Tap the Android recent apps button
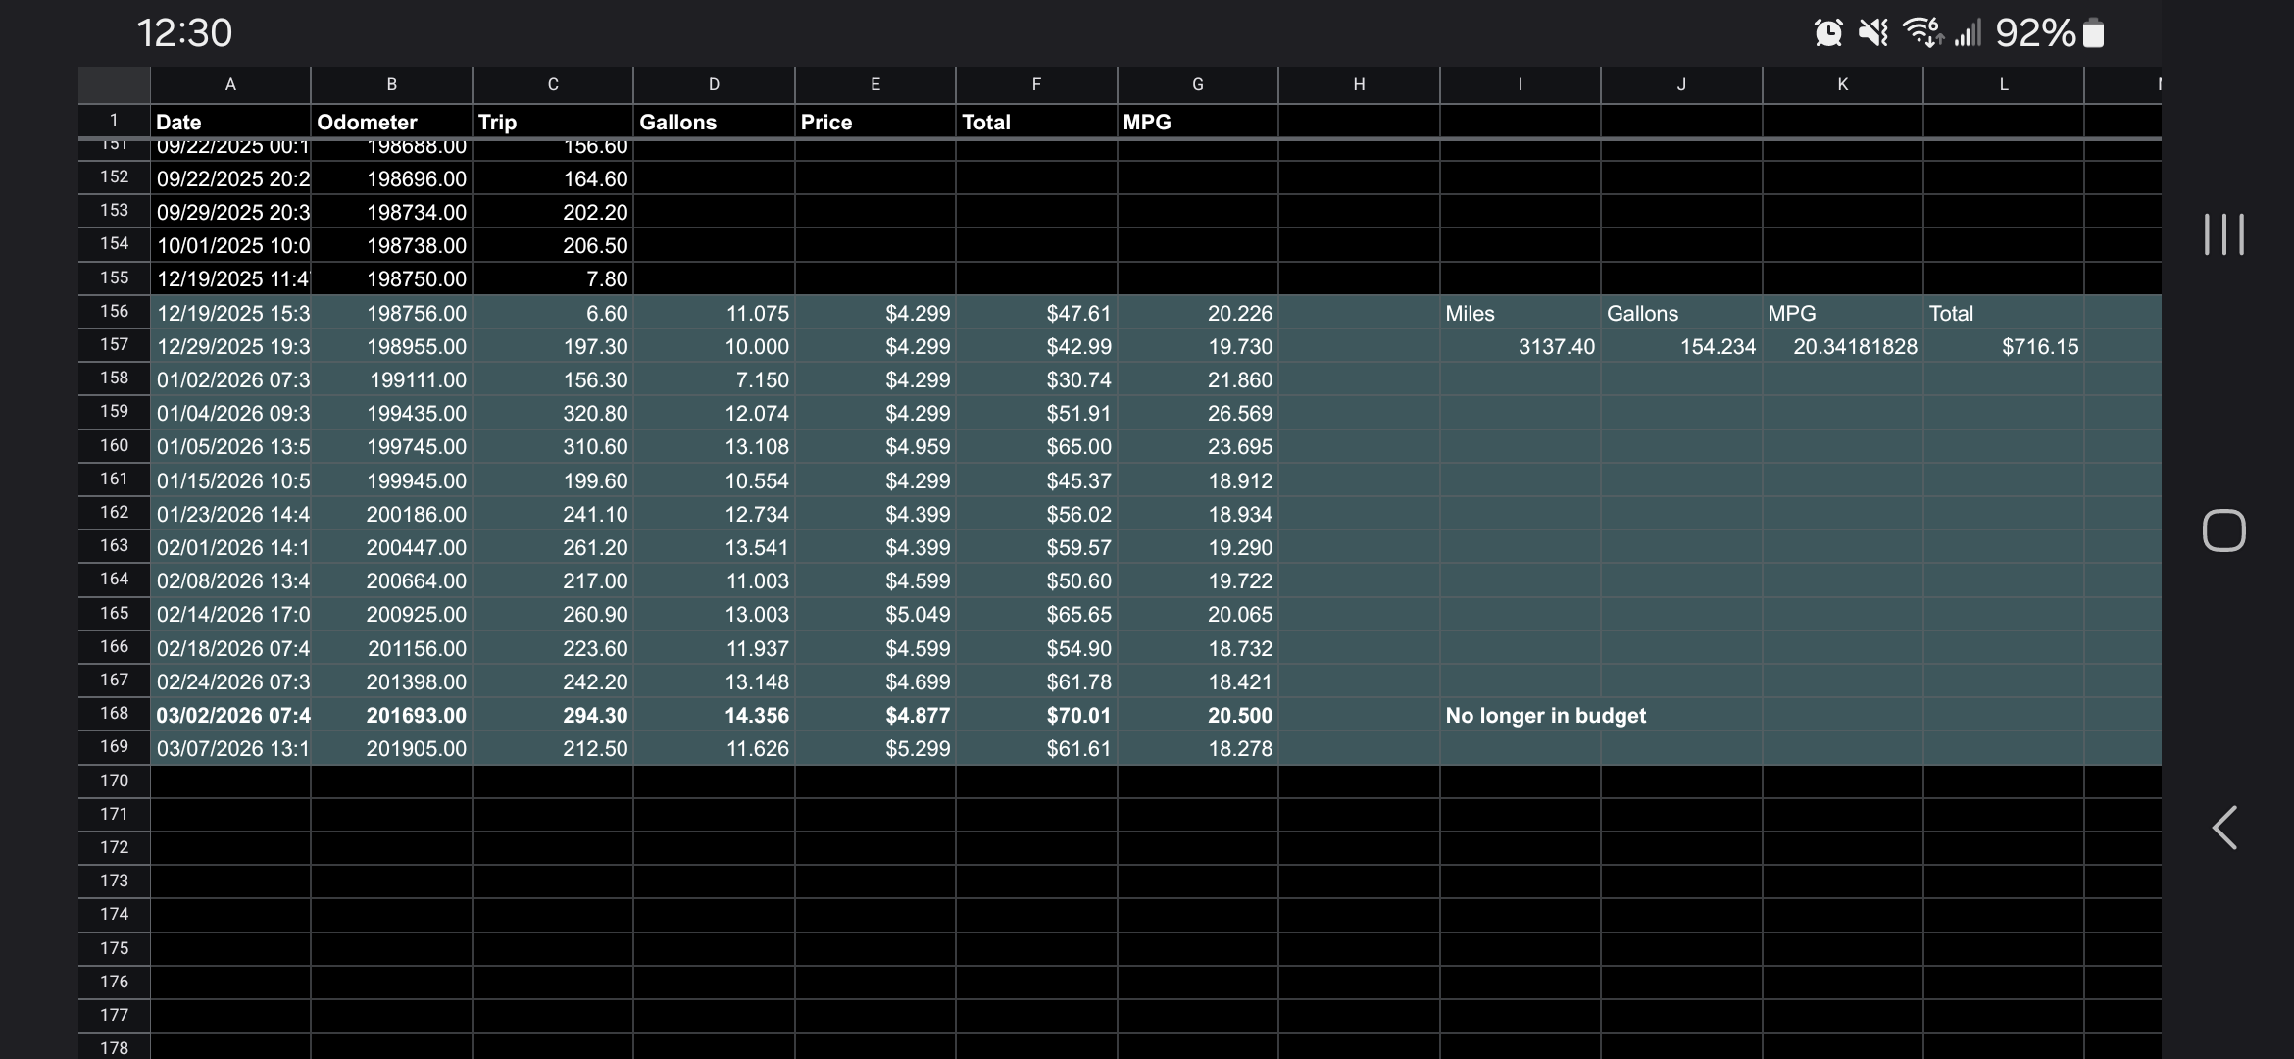Image resolution: width=2294 pixels, height=1059 pixels. pos(2223,234)
